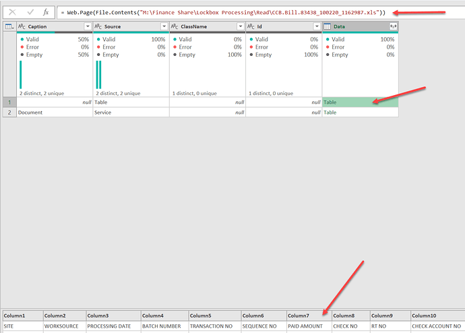Confirm formula with checkmark icon
The image size is (465, 333).
tap(30, 12)
